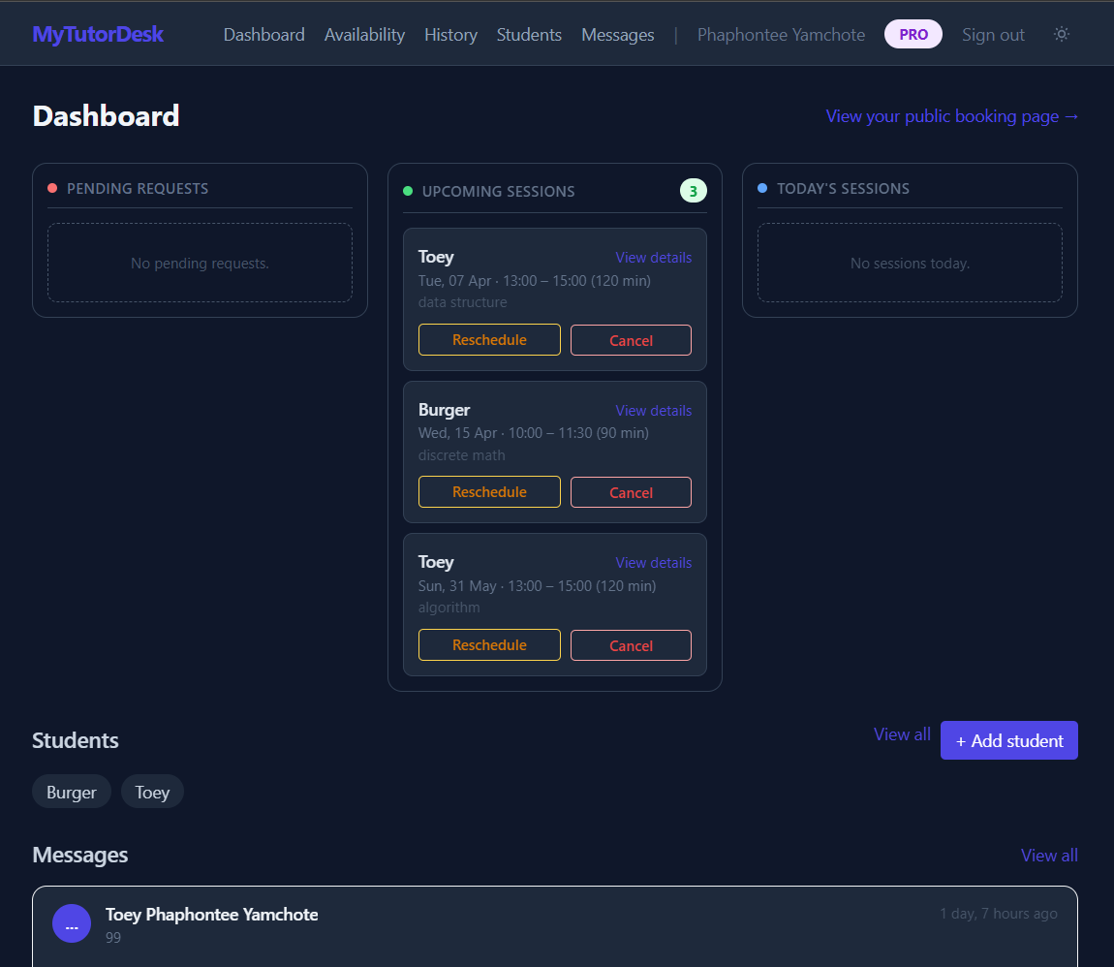View details of Toey's data structure session
The width and height of the screenshot is (1114, 967).
point(654,257)
